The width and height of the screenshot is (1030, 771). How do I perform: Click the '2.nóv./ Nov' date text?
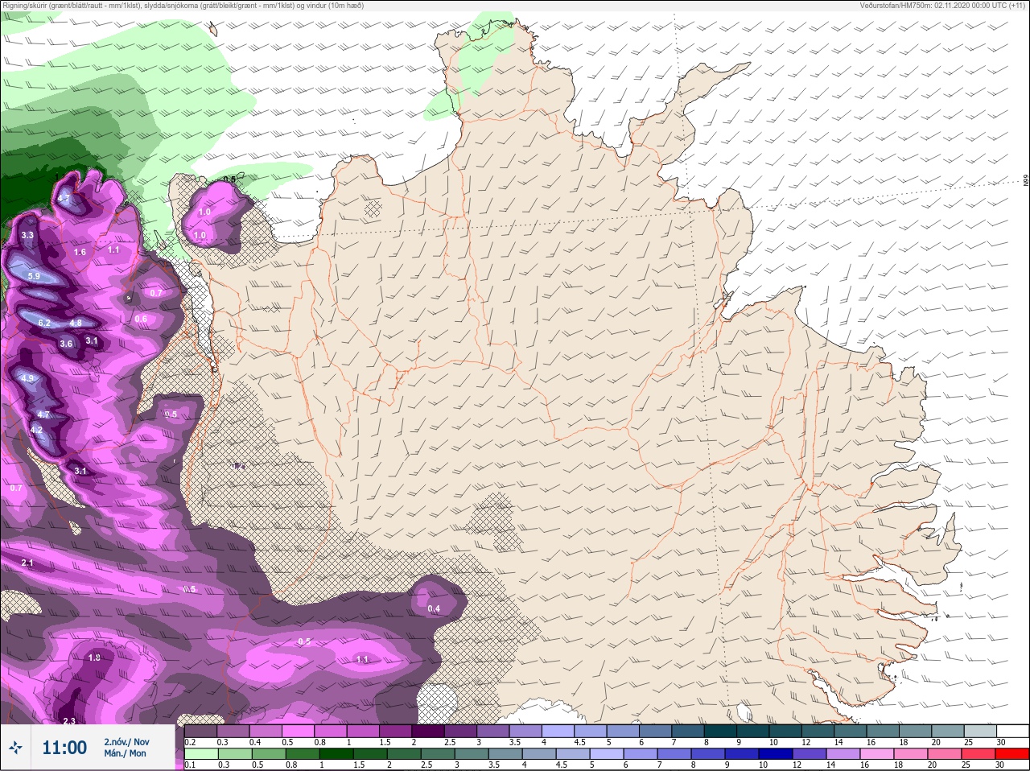point(126,742)
